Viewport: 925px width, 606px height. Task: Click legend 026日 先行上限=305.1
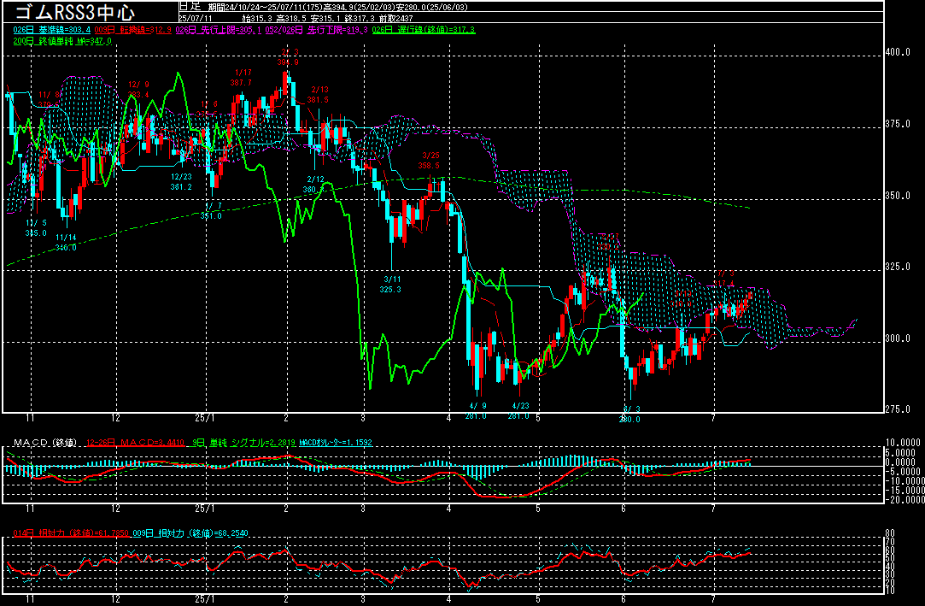pos(219,30)
